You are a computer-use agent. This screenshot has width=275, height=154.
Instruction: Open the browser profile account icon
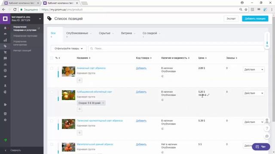tap(242, 3)
